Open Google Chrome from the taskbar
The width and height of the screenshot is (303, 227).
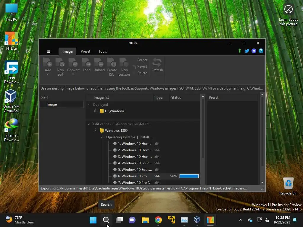(x=158, y=220)
